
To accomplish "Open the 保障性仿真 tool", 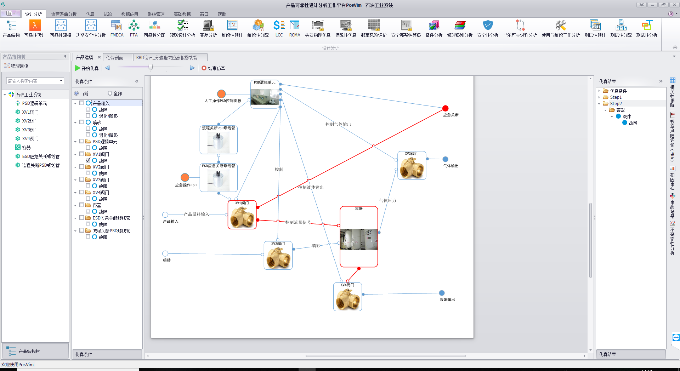I will [346, 29].
